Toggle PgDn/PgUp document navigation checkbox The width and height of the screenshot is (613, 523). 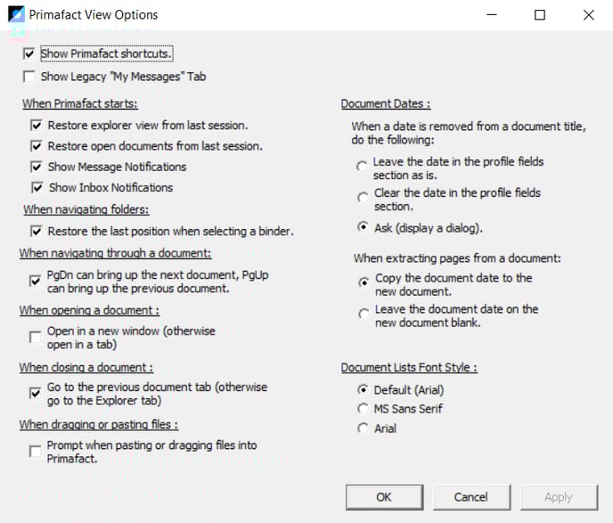point(36,282)
